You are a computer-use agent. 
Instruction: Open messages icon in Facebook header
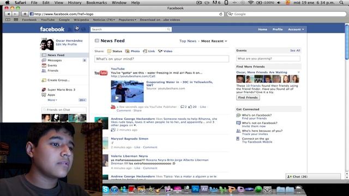(76, 29)
